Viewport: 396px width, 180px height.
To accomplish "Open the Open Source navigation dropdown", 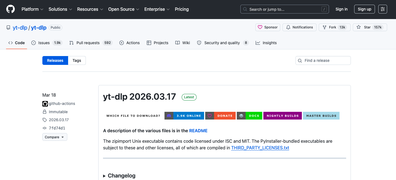I will tap(124, 9).
